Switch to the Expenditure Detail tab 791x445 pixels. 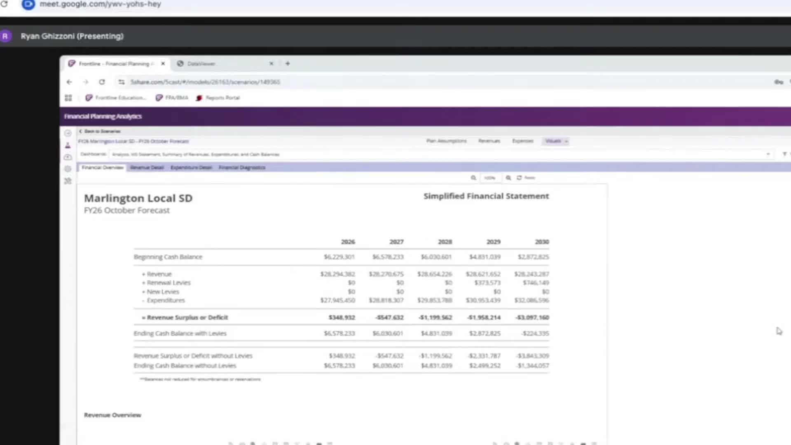pos(191,167)
